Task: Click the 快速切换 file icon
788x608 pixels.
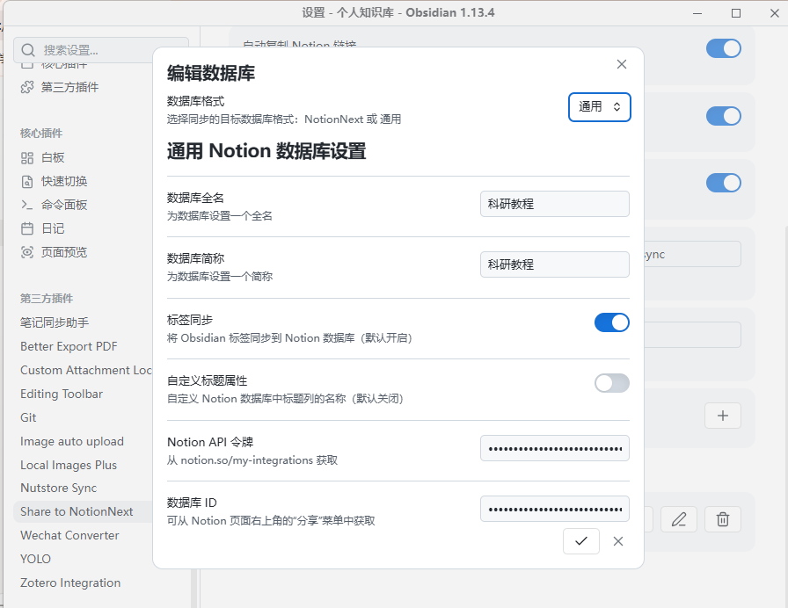Action: click(27, 182)
